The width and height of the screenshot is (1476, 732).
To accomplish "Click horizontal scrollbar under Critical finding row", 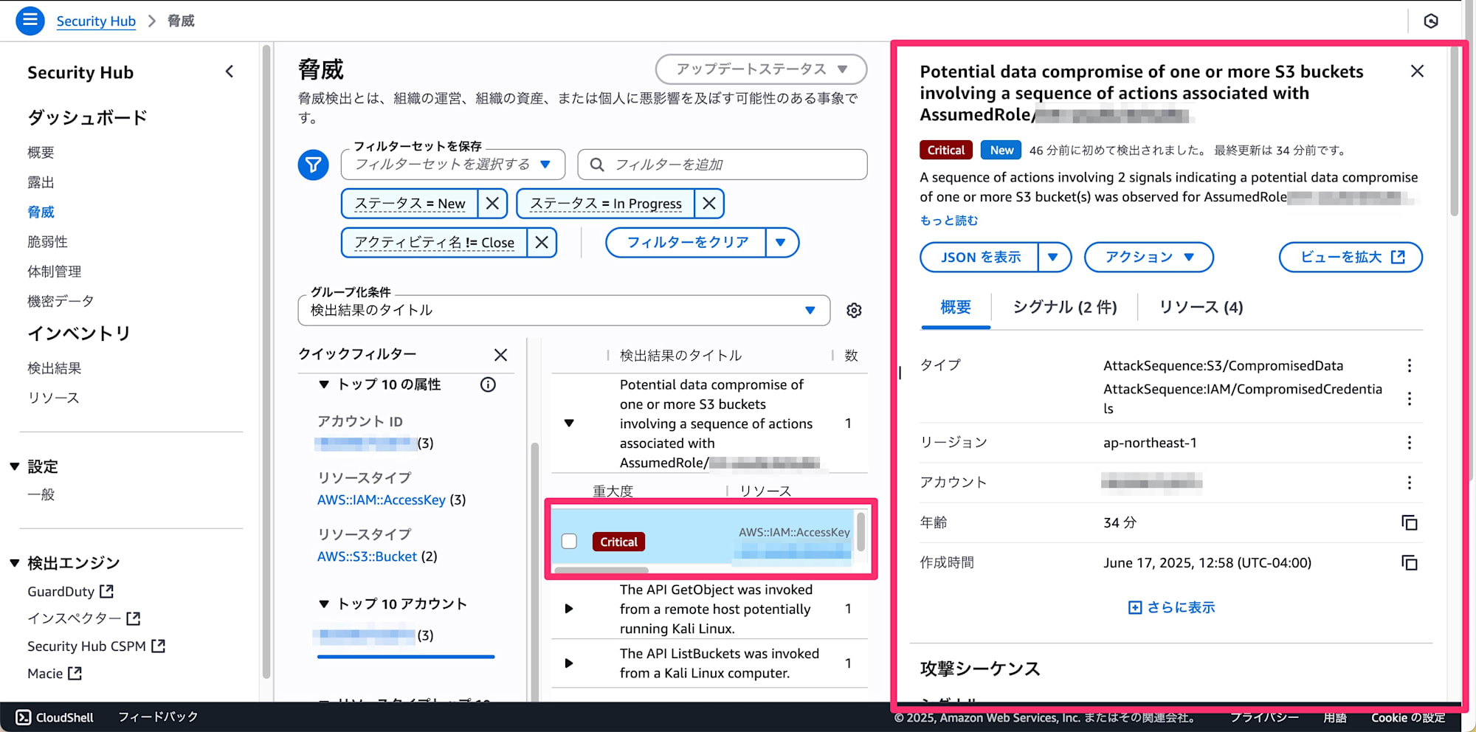I will pos(601,570).
